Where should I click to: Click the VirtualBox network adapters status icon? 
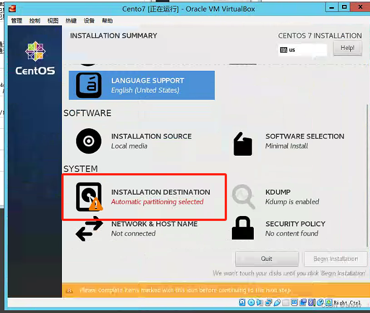268,303
